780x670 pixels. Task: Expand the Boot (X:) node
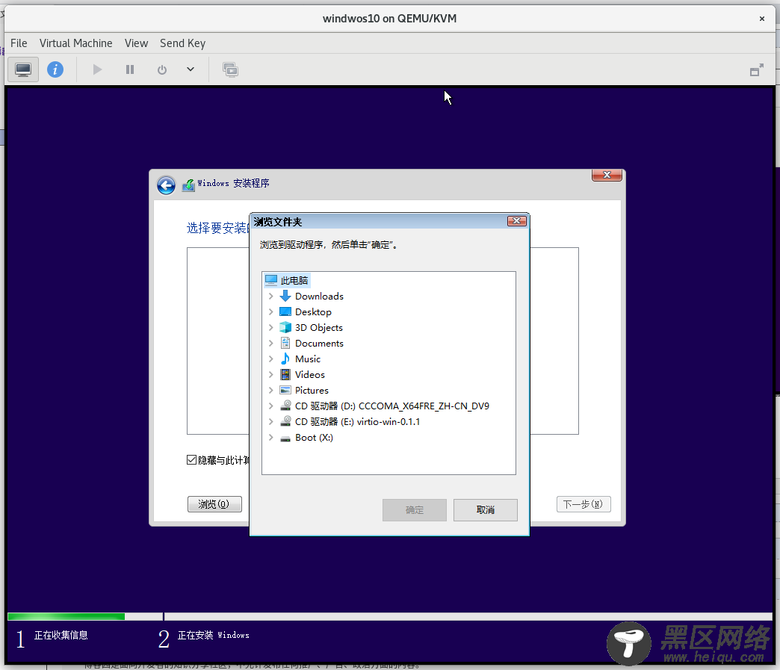tap(270, 437)
